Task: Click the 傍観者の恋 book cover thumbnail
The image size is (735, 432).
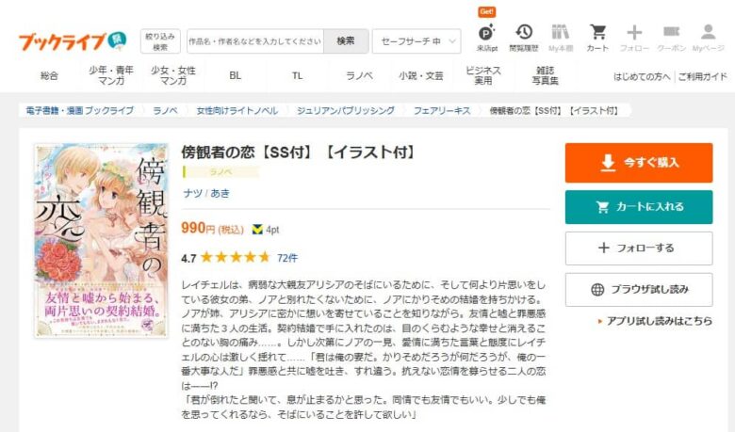Action: pyautogui.click(x=101, y=240)
